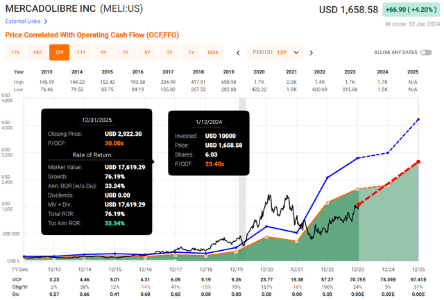Click the orange 12/20 data point
444x300 pixels.
tap(266, 237)
